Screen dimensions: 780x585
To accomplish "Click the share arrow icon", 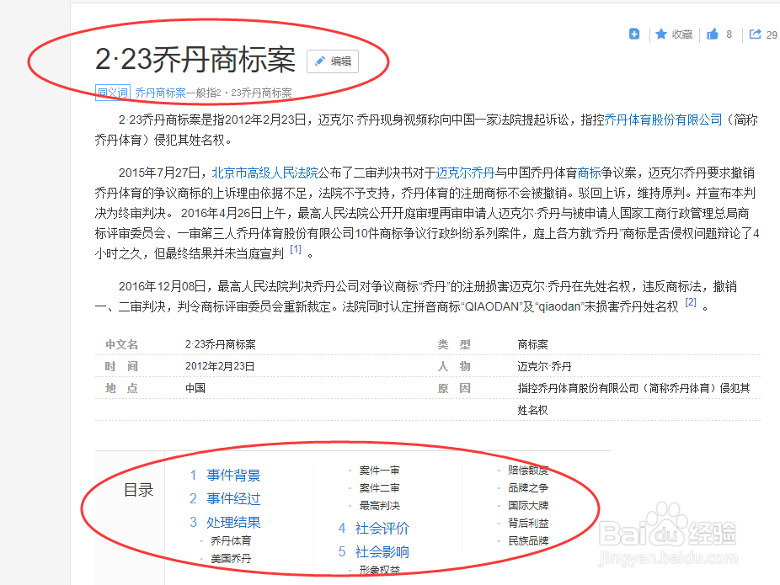I will click(755, 34).
